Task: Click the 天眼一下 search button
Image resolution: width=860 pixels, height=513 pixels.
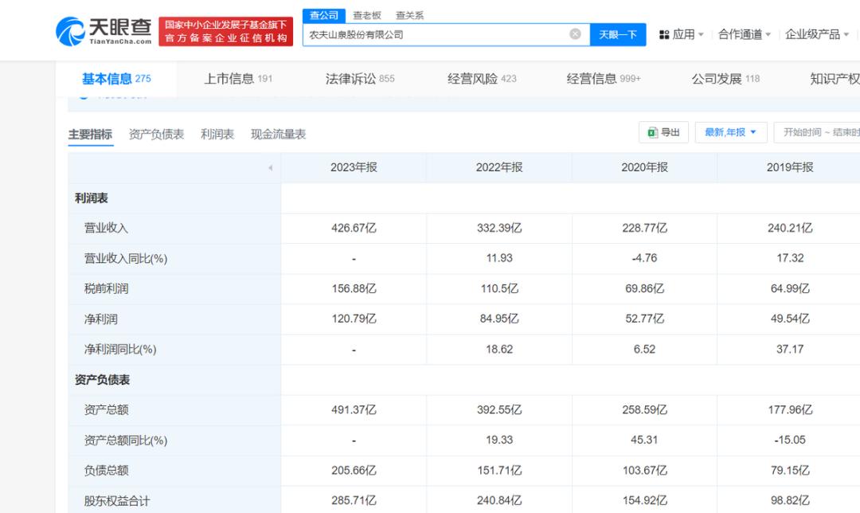Action: click(x=618, y=34)
